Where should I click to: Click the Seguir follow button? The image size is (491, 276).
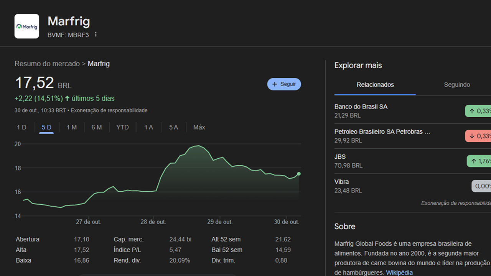coord(284,84)
